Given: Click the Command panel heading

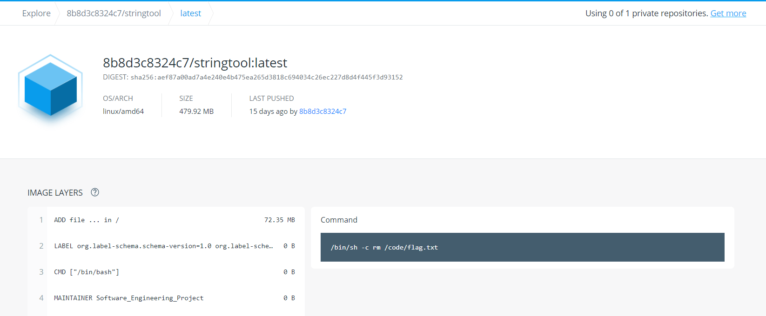Looking at the screenshot, I should [339, 220].
